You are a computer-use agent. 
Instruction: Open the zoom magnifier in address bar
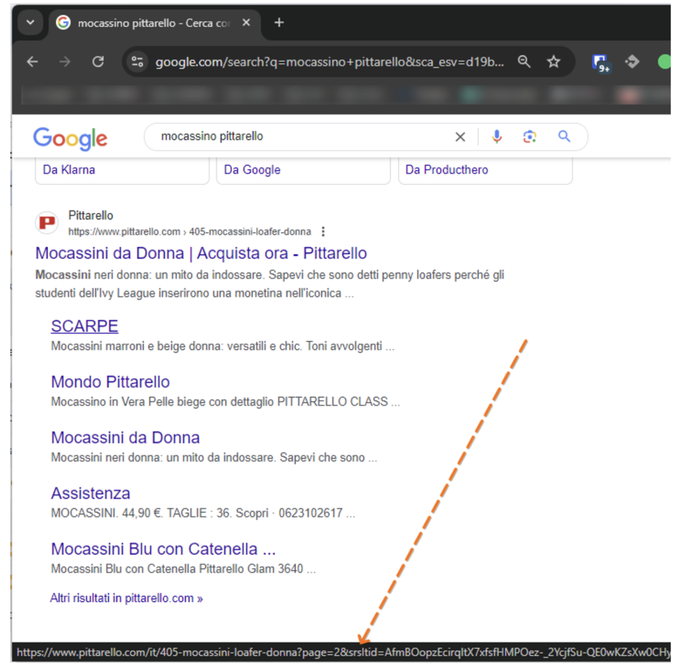[x=524, y=62]
